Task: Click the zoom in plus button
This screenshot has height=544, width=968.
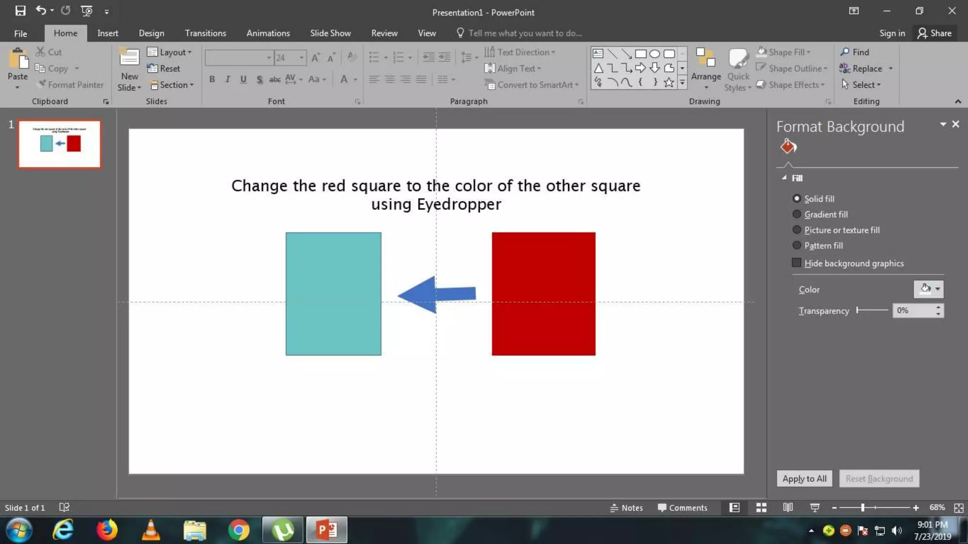Action: (916, 508)
